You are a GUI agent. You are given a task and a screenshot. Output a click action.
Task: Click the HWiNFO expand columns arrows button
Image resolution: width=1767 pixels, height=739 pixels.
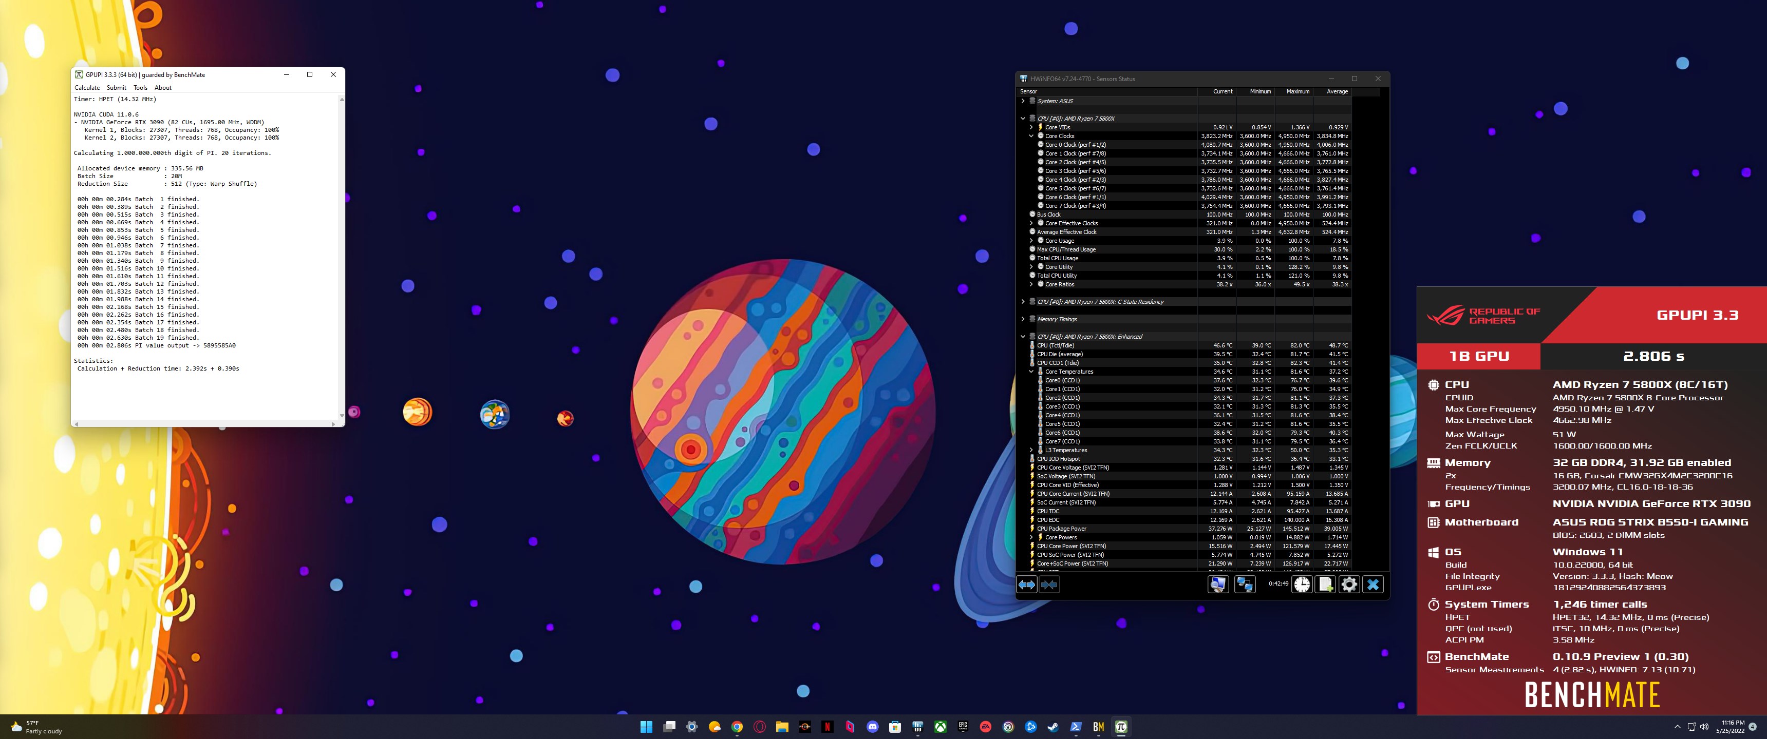1027,585
